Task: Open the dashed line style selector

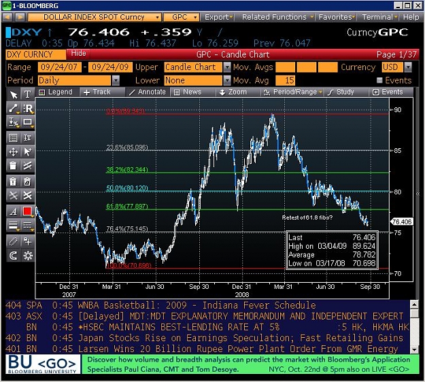Action: 27,225
